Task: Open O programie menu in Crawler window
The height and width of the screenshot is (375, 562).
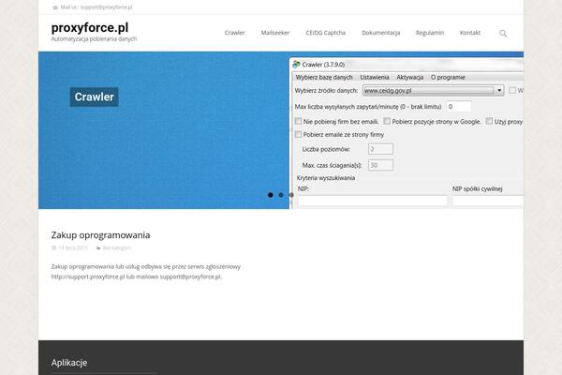Action: point(448,77)
